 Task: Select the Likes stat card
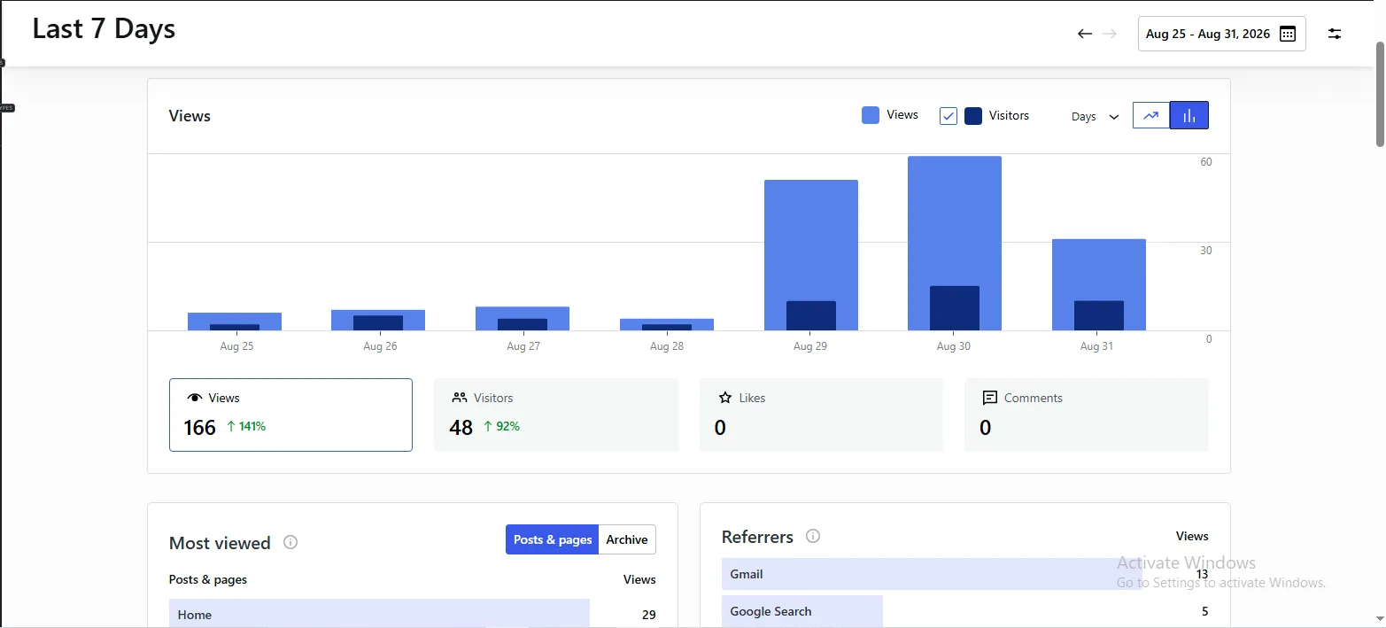point(821,415)
